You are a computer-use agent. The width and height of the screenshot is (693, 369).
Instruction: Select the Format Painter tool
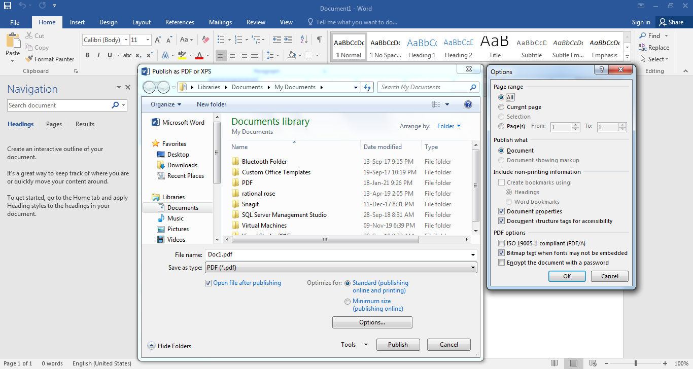50,59
